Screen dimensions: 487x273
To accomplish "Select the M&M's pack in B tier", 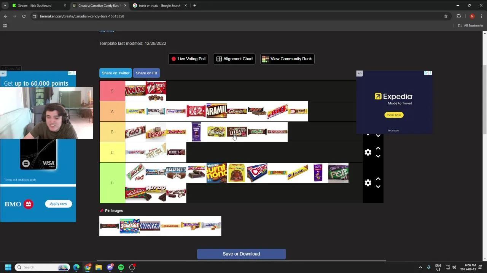I will click(237, 132).
